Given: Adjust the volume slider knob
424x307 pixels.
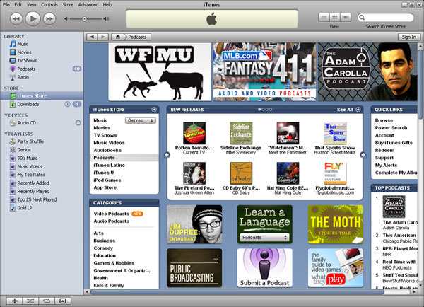Looking at the screenshot, I should pyautogui.click(x=84, y=18).
